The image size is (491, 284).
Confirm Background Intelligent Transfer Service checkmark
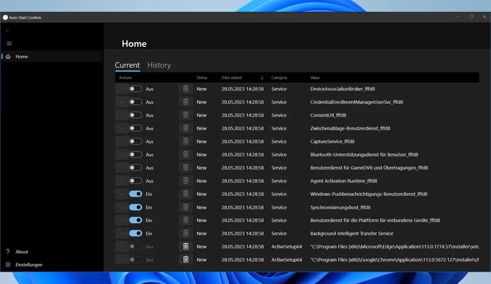click(122, 234)
